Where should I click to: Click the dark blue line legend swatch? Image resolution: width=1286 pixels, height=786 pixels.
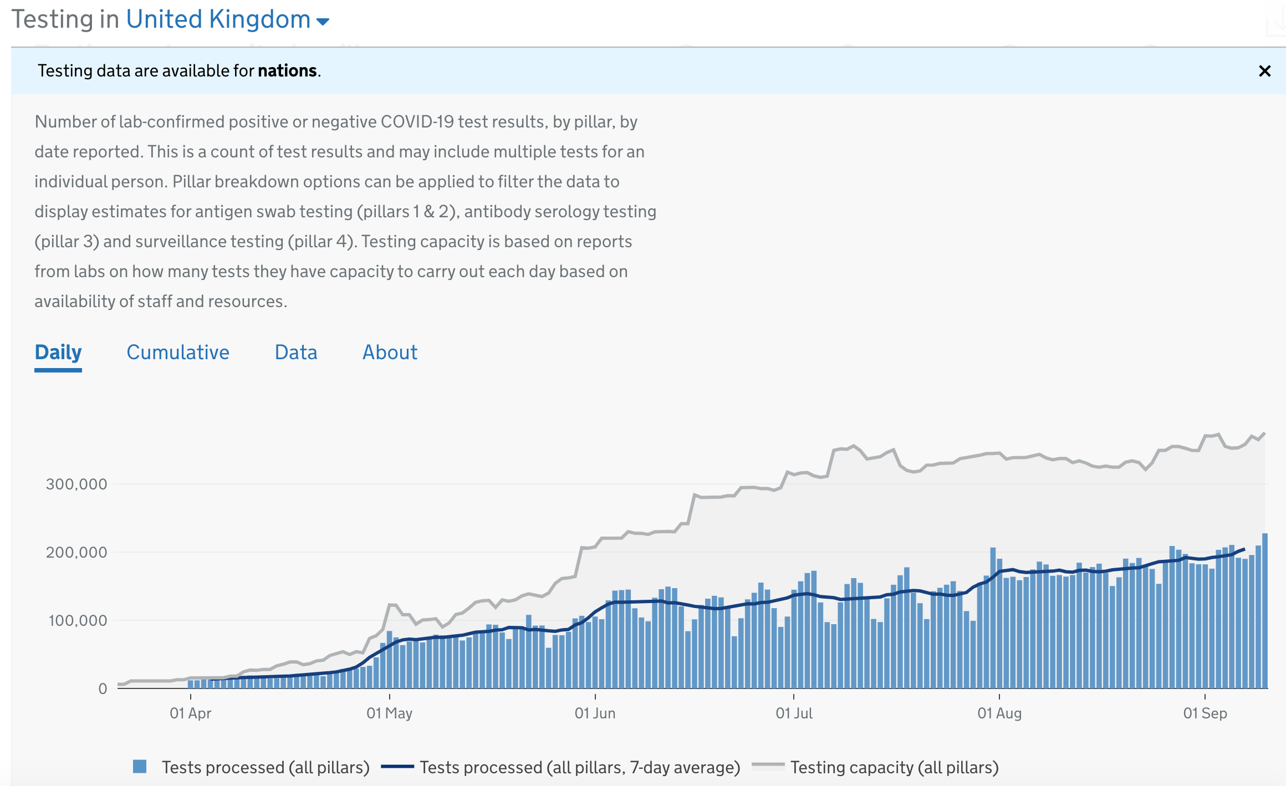(397, 767)
